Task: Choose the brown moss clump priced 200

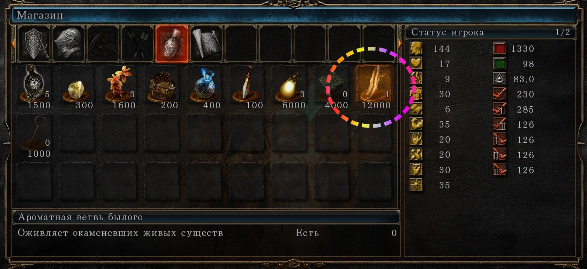Action: (x=162, y=87)
